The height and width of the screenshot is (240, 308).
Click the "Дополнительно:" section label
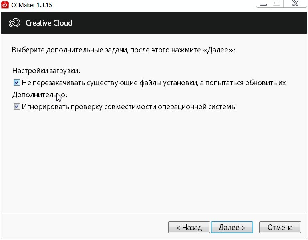40,95
